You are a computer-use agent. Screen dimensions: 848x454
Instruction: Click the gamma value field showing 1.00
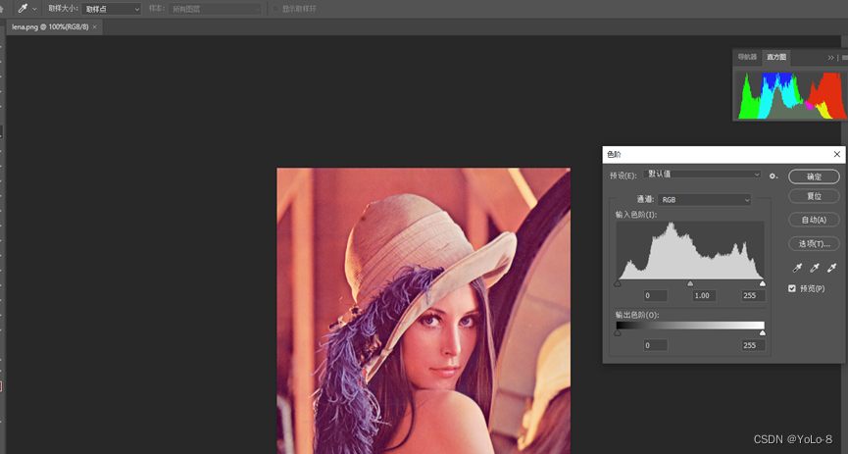(x=704, y=295)
